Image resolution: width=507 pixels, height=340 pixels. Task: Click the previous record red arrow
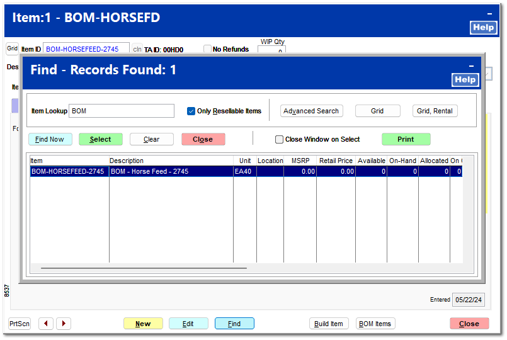[46, 324]
